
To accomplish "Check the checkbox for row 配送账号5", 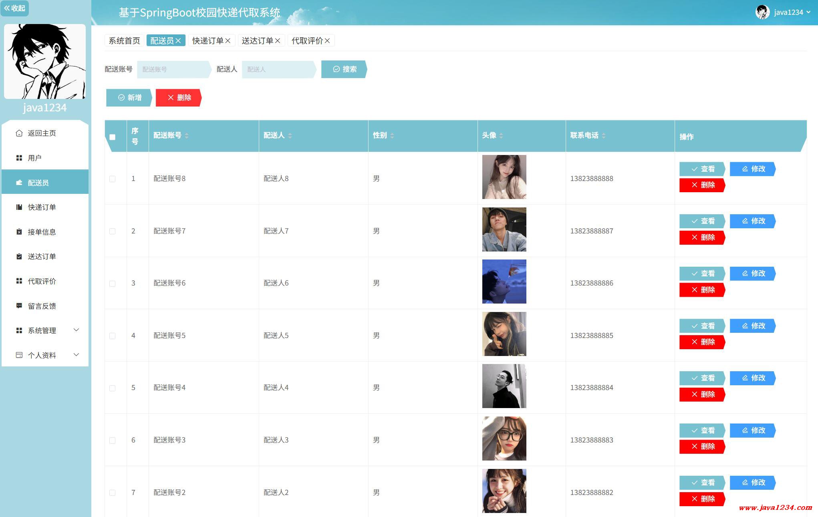I will [113, 336].
